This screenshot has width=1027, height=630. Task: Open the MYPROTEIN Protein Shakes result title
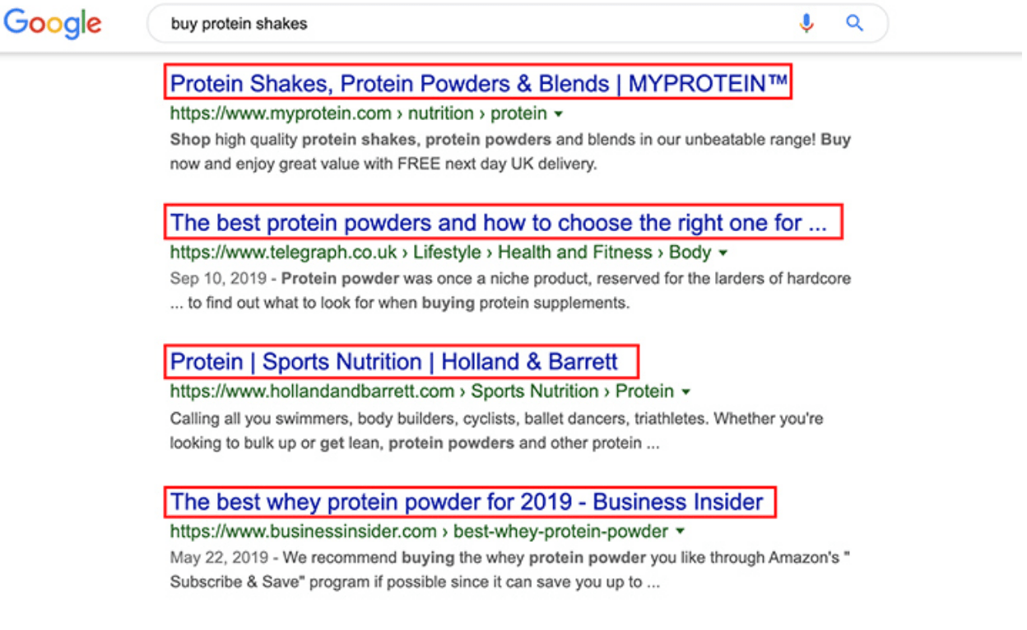(478, 83)
